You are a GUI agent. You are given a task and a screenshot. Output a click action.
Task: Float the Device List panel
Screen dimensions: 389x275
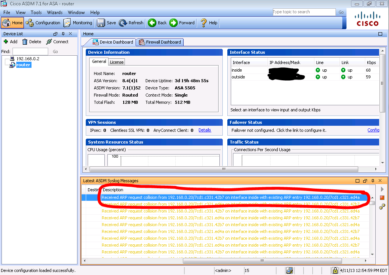(x=55, y=34)
